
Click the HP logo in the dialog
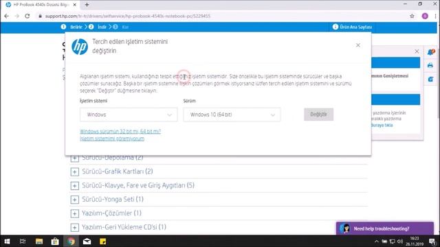[80, 47]
